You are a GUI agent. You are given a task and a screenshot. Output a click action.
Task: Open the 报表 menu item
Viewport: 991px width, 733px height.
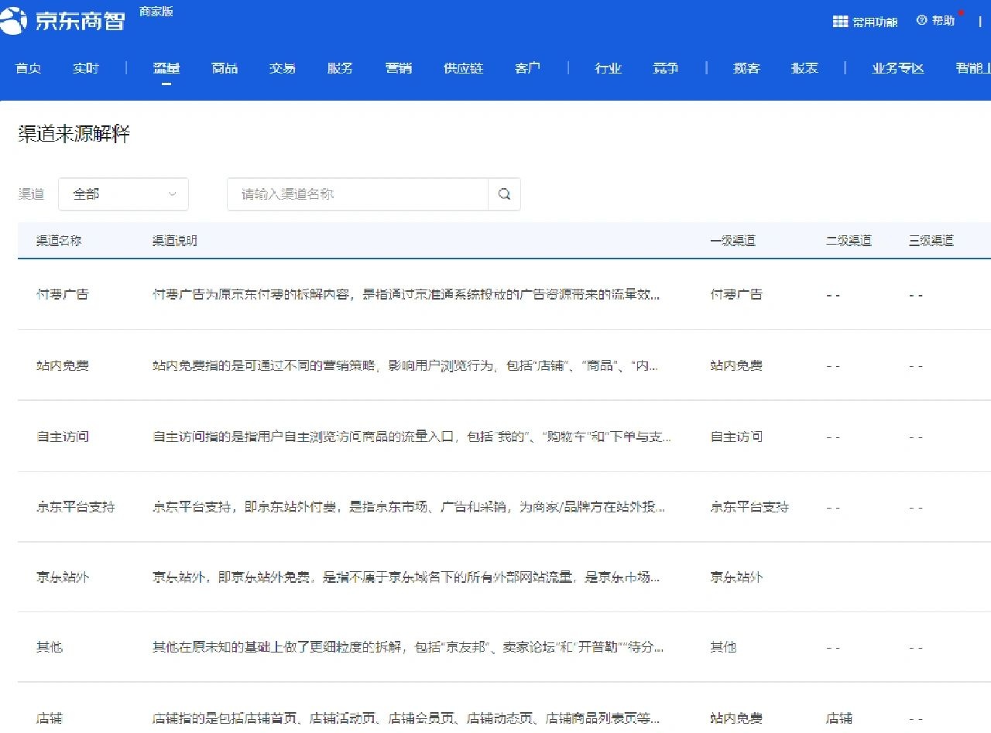[804, 68]
